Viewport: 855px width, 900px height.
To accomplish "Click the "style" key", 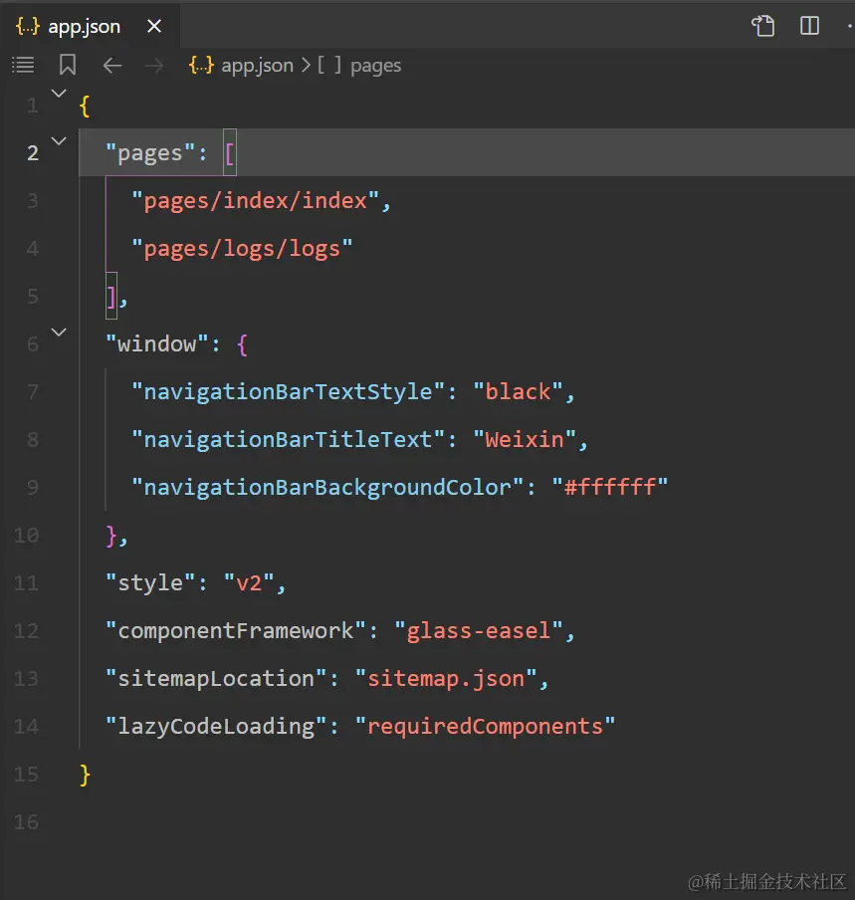I will (x=149, y=583).
